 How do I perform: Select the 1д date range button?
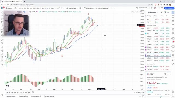click(x=7, y=92)
